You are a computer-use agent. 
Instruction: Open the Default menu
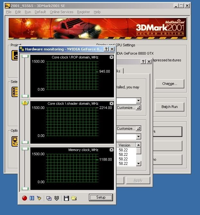tap(40, 12)
